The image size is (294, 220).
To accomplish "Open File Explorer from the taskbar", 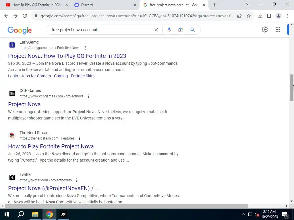I will 35,214.
